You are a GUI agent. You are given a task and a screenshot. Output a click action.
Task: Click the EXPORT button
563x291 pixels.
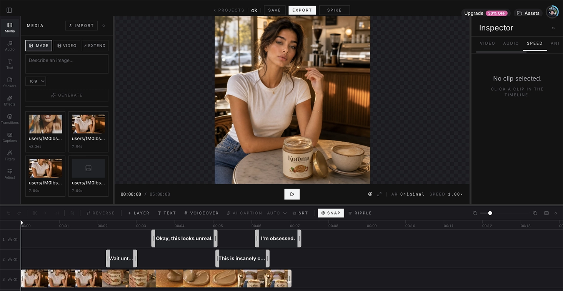(302, 10)
